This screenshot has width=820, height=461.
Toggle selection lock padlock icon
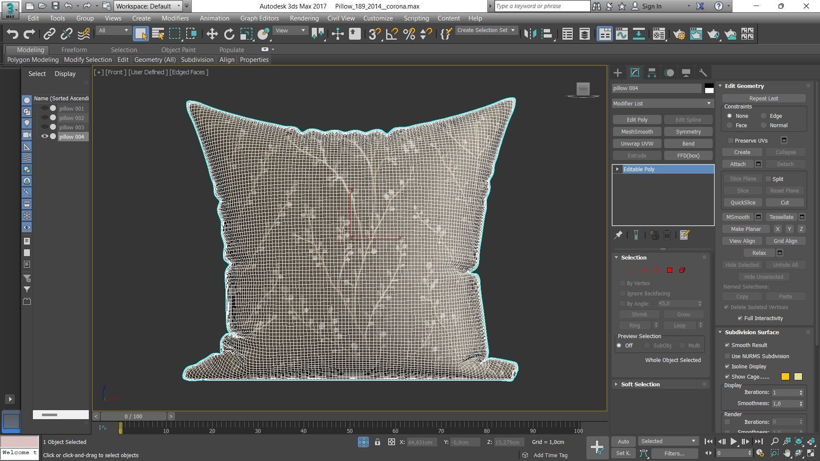[x=378, y=442]
